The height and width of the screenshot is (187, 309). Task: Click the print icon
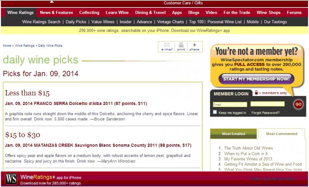(181, 45)
